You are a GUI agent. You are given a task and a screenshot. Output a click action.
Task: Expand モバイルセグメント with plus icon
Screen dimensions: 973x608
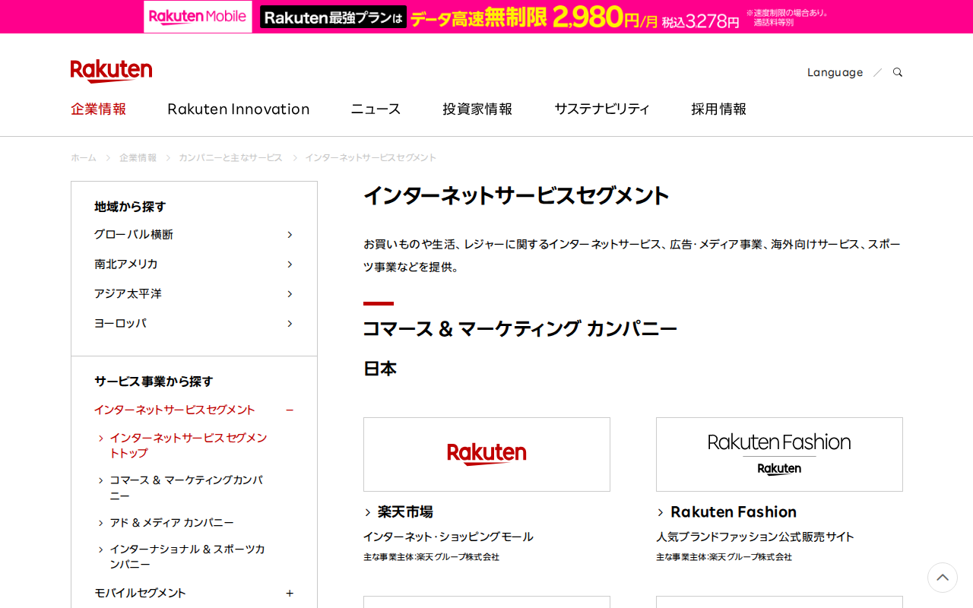coord(290,594)
